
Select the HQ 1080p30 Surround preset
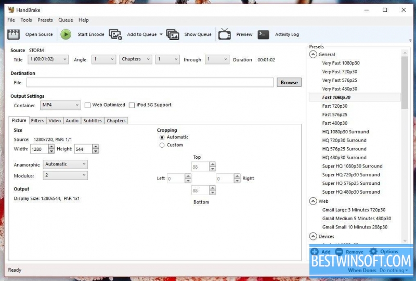point(345,132)
